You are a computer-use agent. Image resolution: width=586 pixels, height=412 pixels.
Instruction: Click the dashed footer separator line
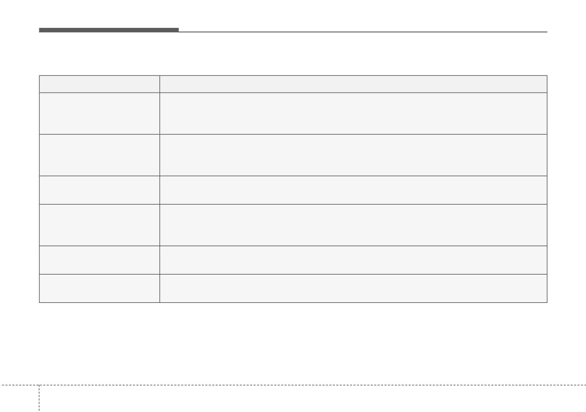[293, 385]
